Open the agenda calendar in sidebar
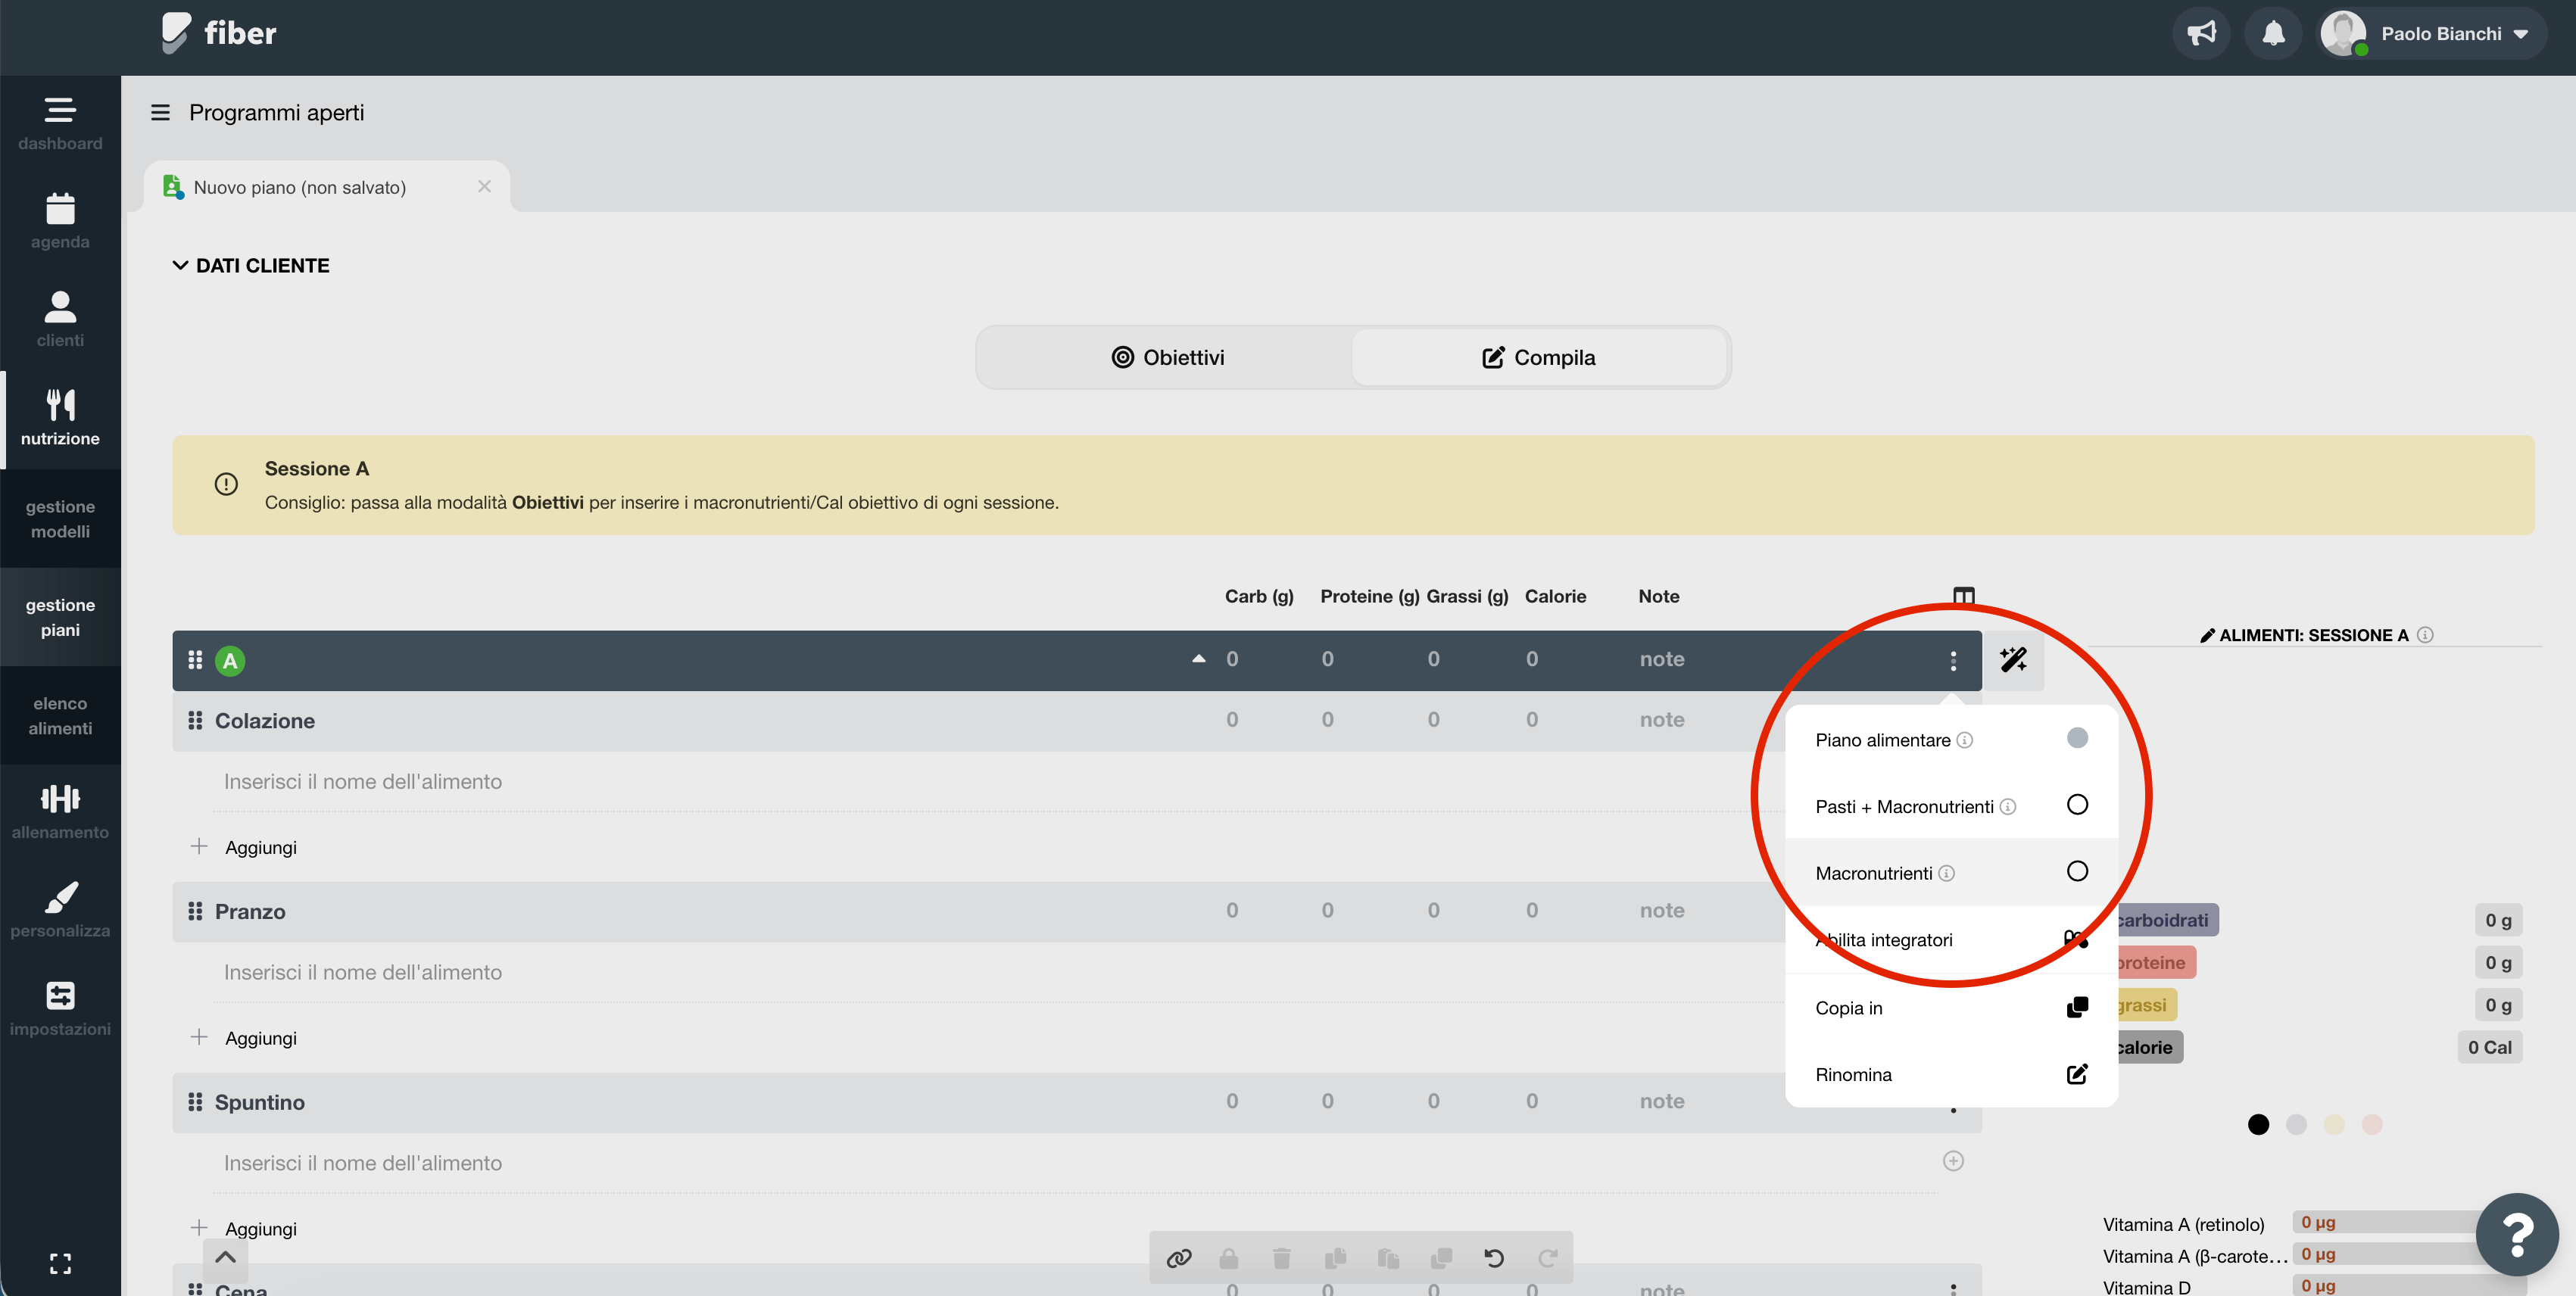Viewport: 2576px width, 1296px height. pyautogui.click(x=60, y=222)
